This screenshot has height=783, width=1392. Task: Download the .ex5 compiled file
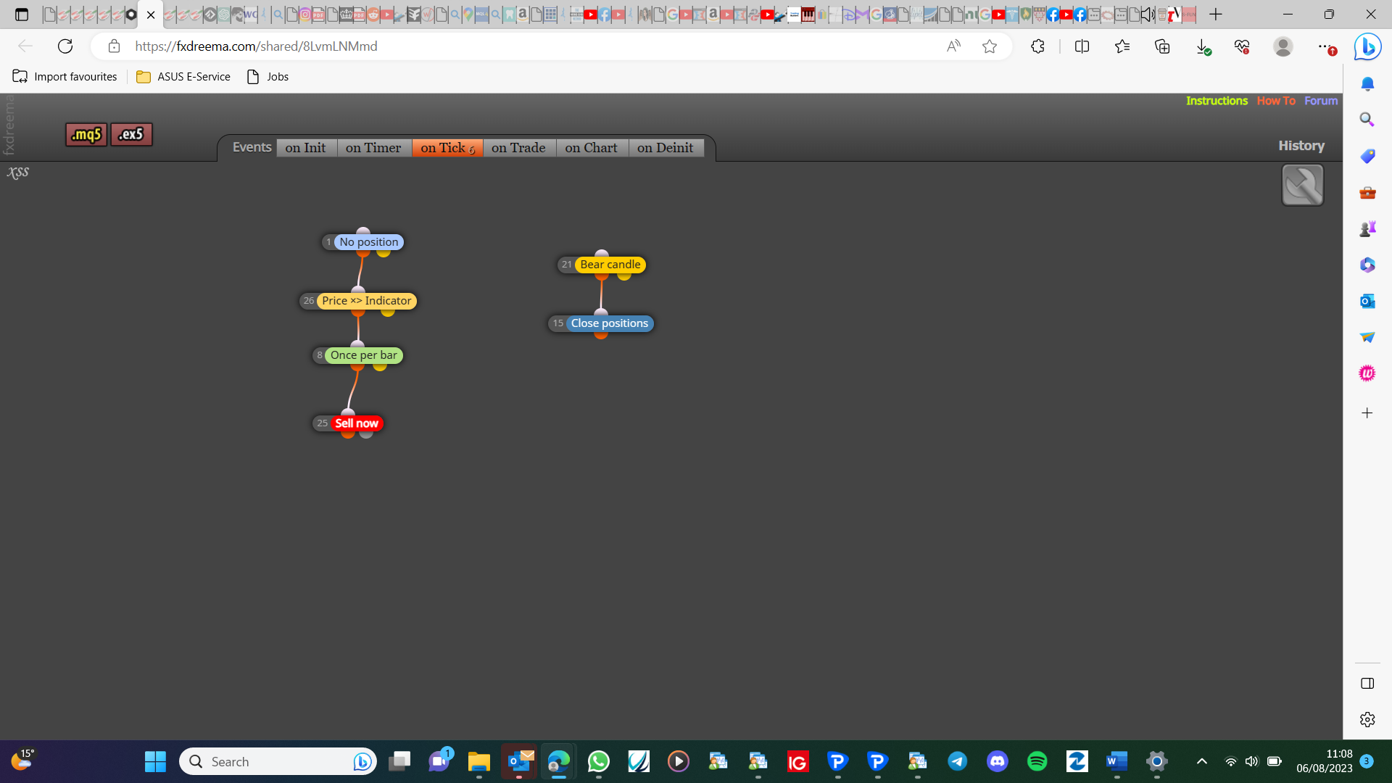click(x=131, y=134)
